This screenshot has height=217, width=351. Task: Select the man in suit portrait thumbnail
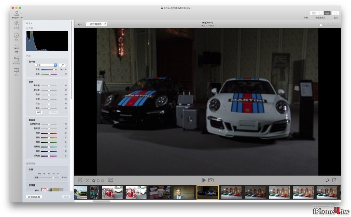click(x=184, y=192)
